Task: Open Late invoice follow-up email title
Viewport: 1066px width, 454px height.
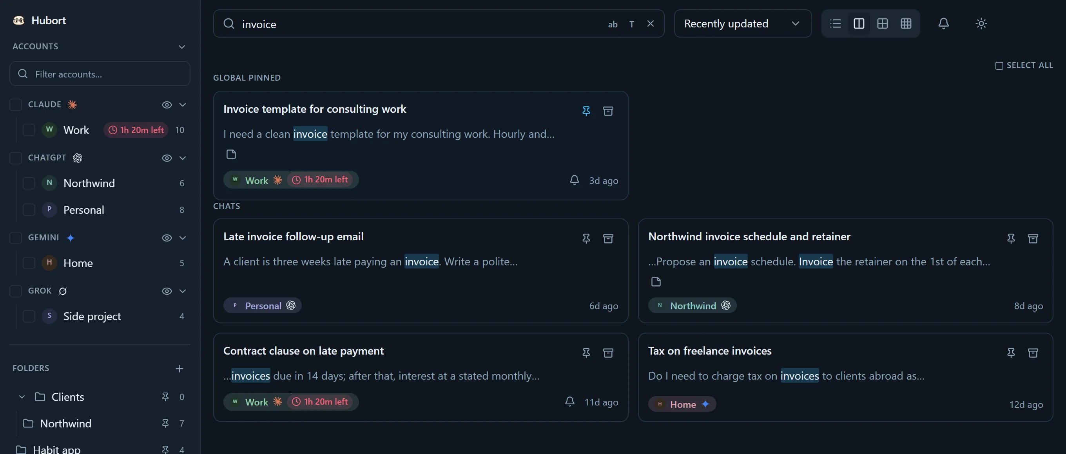Action: (294, 236)
